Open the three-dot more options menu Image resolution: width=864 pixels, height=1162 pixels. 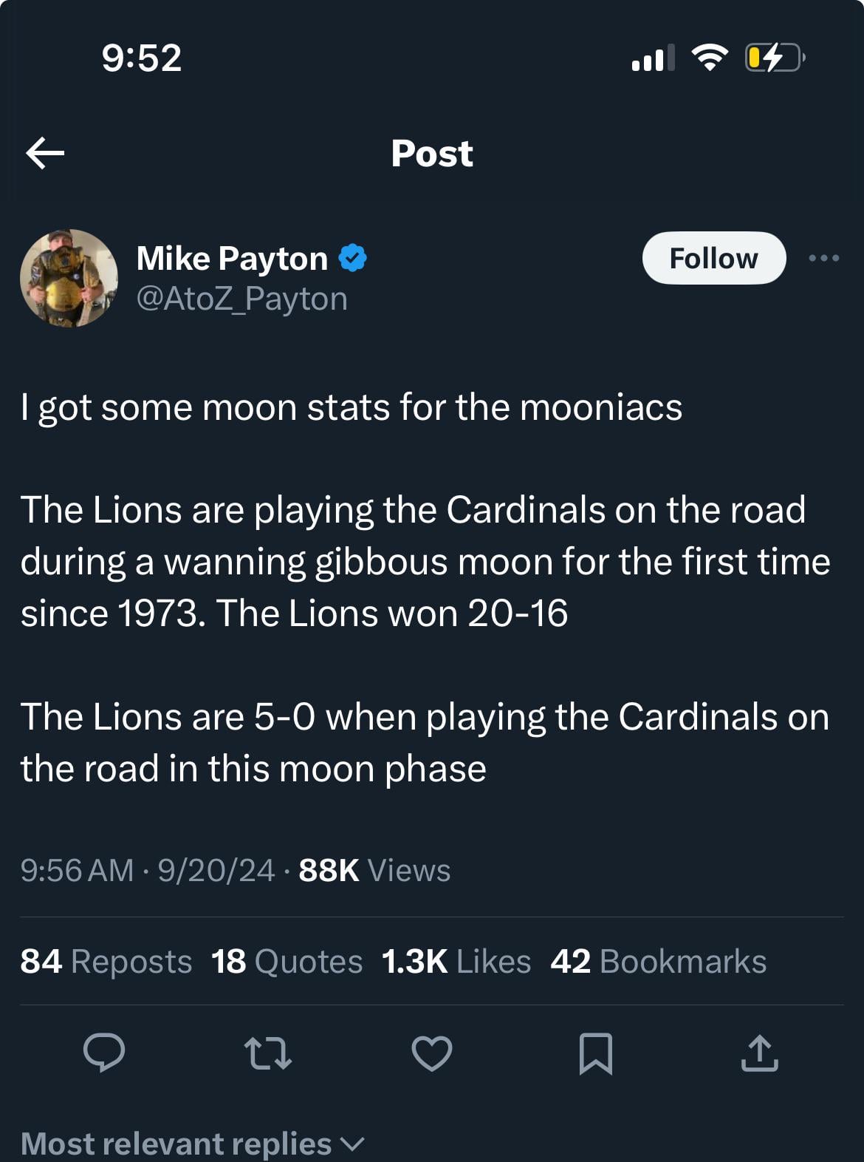[x=823, y=258]
